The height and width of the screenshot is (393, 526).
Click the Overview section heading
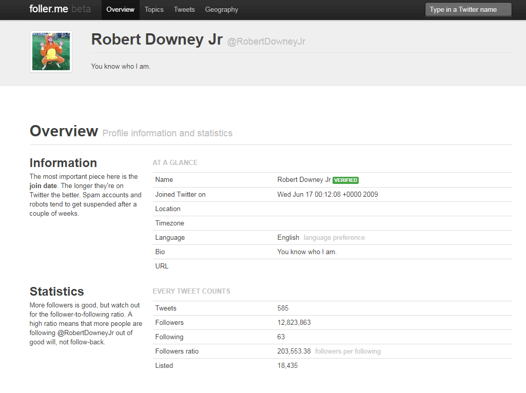coord(64,131)
